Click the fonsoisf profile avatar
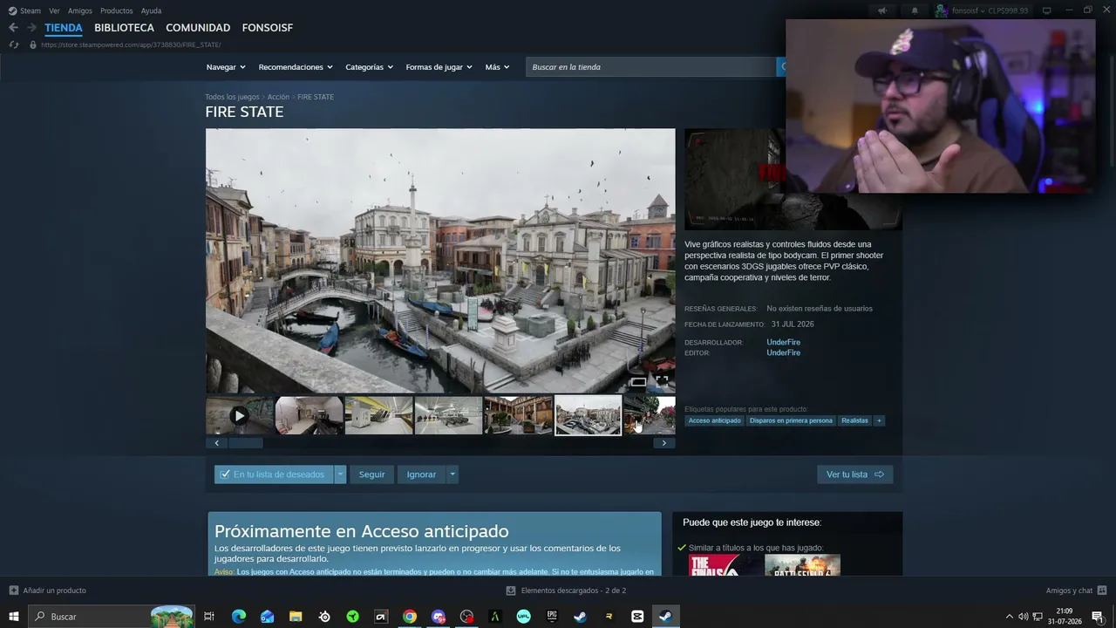The height and width of the screenshot is (628, 1116). [942, 10]
